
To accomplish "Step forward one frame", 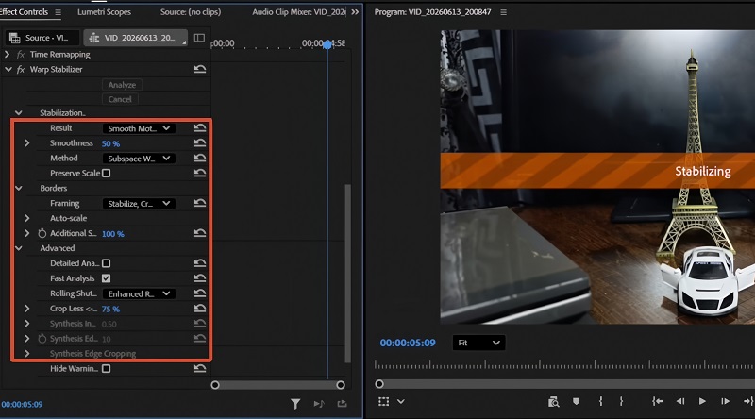I will [725, 401].
